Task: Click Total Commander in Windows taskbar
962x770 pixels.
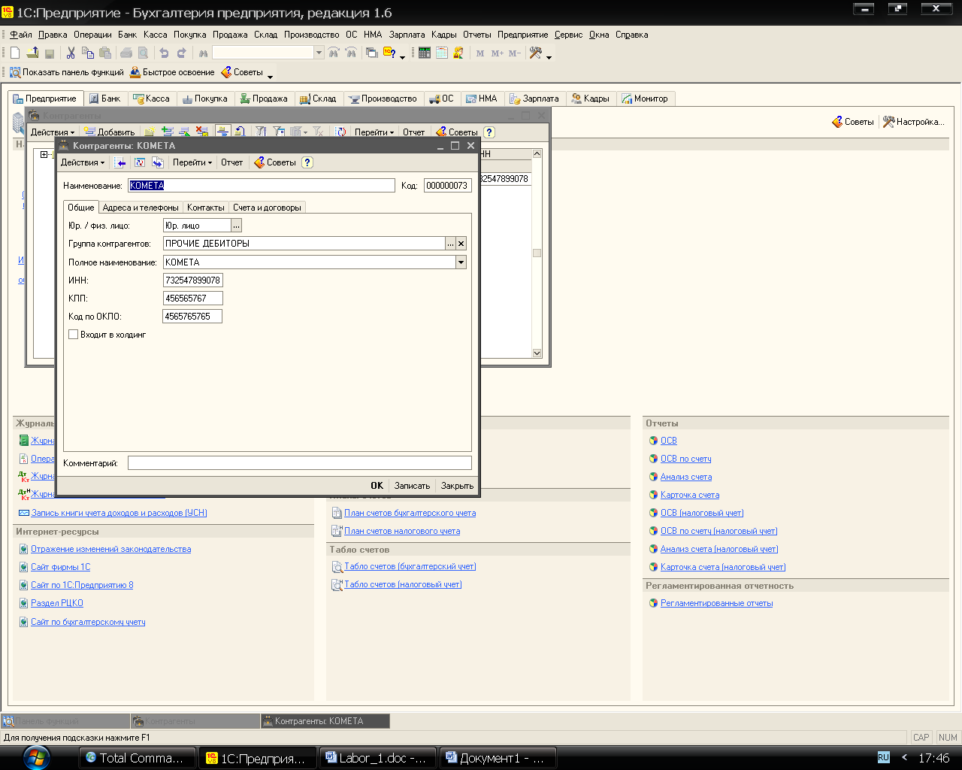Action: (x=138, y=758)
